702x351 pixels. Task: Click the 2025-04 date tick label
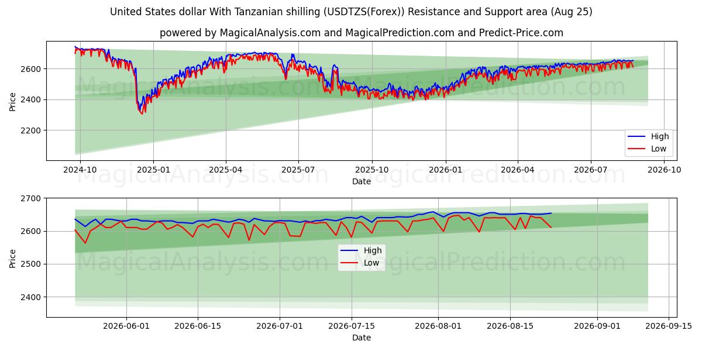pyautogui.click(x=226, y=170)
